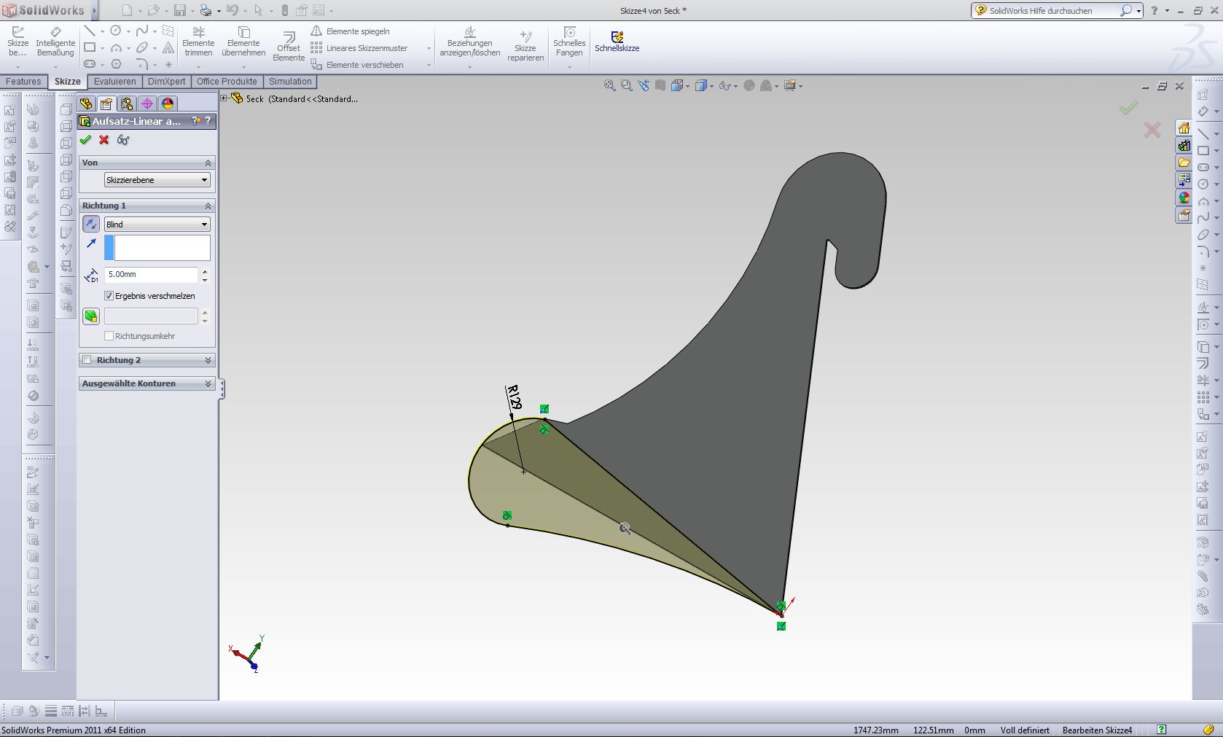Open the Skizzierebene dropdown
This screenshot has width=1223, height=737.
tap(157, 180)
